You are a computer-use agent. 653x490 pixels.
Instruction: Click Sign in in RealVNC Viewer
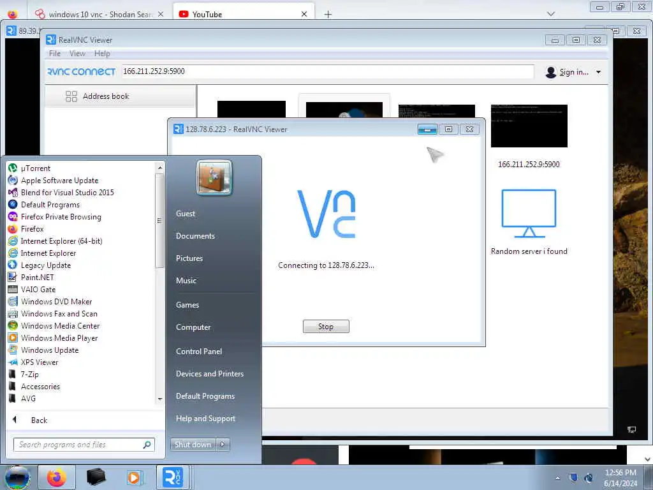573,72
